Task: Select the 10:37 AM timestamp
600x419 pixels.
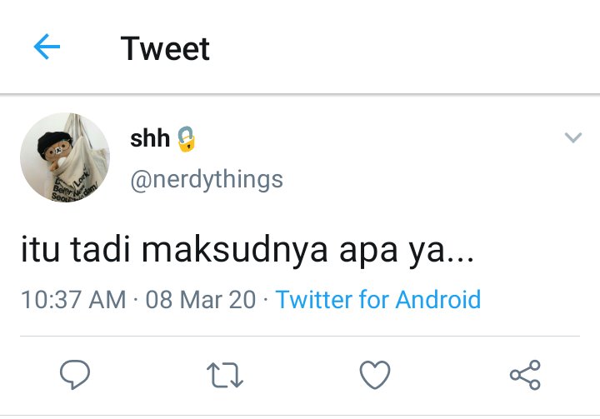Action: click(73, 299)
